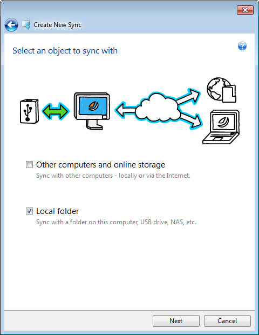
Task: Uncheck the Local folder checkbox
Action: tap(29, 211)
